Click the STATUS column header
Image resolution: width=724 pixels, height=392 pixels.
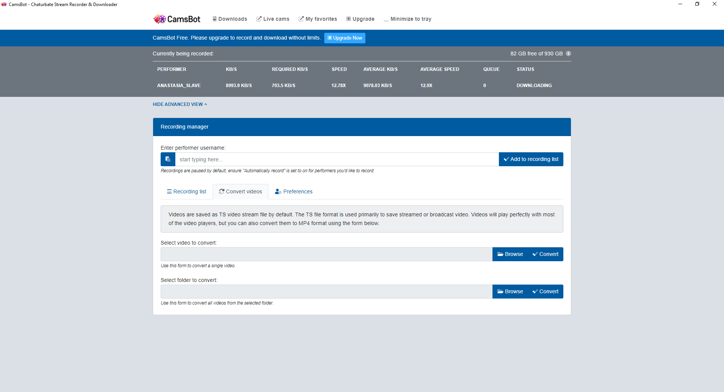[x=525, y=69]
